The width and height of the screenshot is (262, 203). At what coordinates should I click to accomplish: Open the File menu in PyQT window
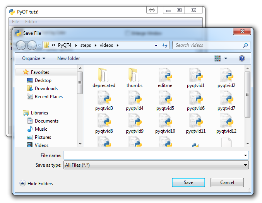[x=15, y=22]
